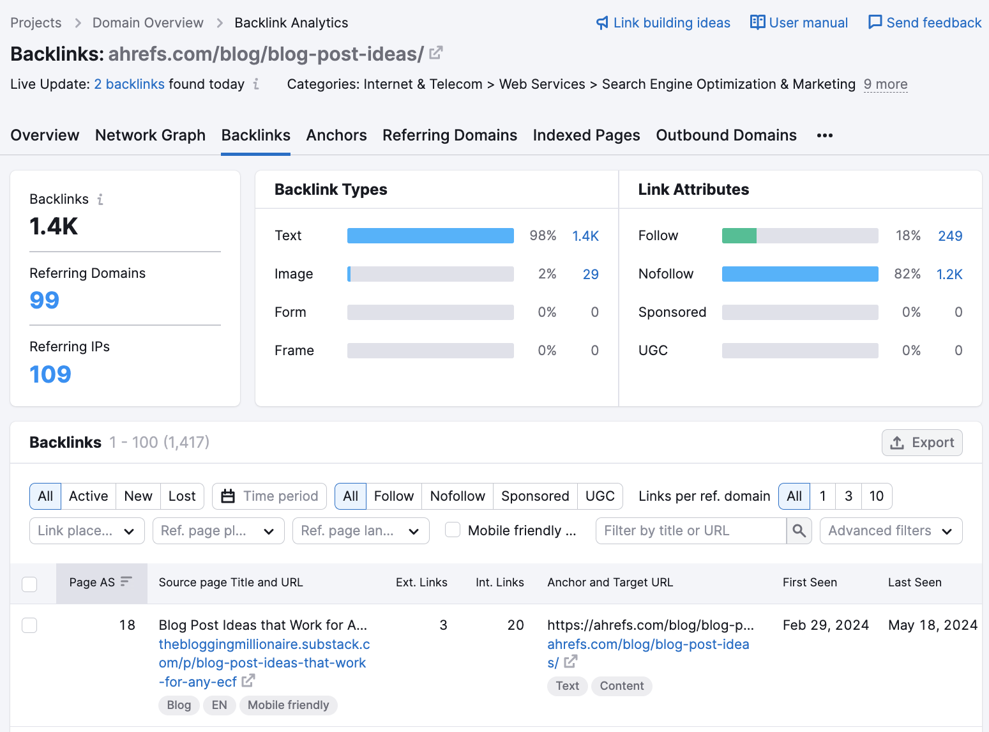Switch to the Referring Domains tab
The height and width of the screenshot is (732, 989).
pyautogui.click(x=449, y=135)
